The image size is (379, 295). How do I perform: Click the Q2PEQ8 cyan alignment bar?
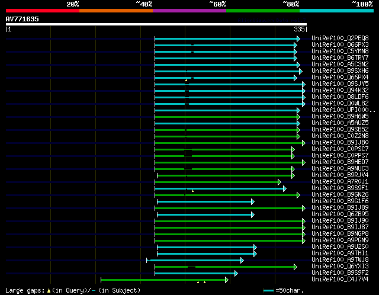pyautogui.click(x=226, y=39)
